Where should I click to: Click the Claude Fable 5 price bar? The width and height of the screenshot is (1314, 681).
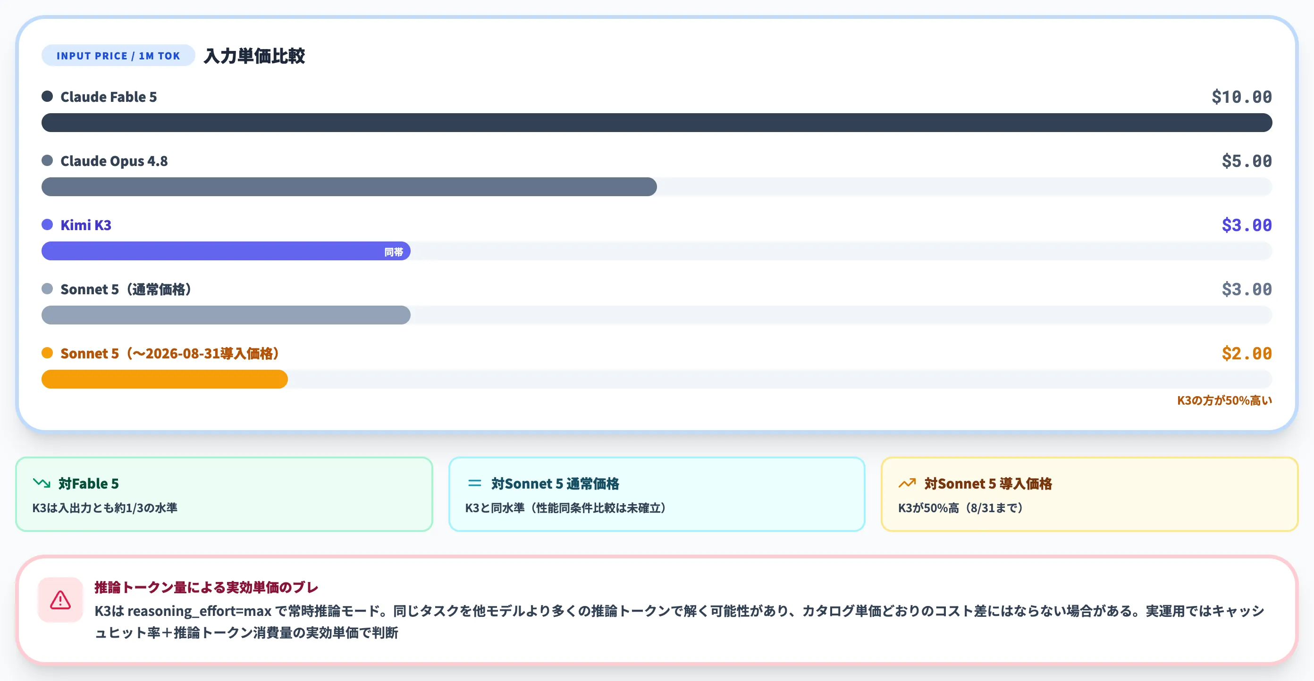click(657, 123)
